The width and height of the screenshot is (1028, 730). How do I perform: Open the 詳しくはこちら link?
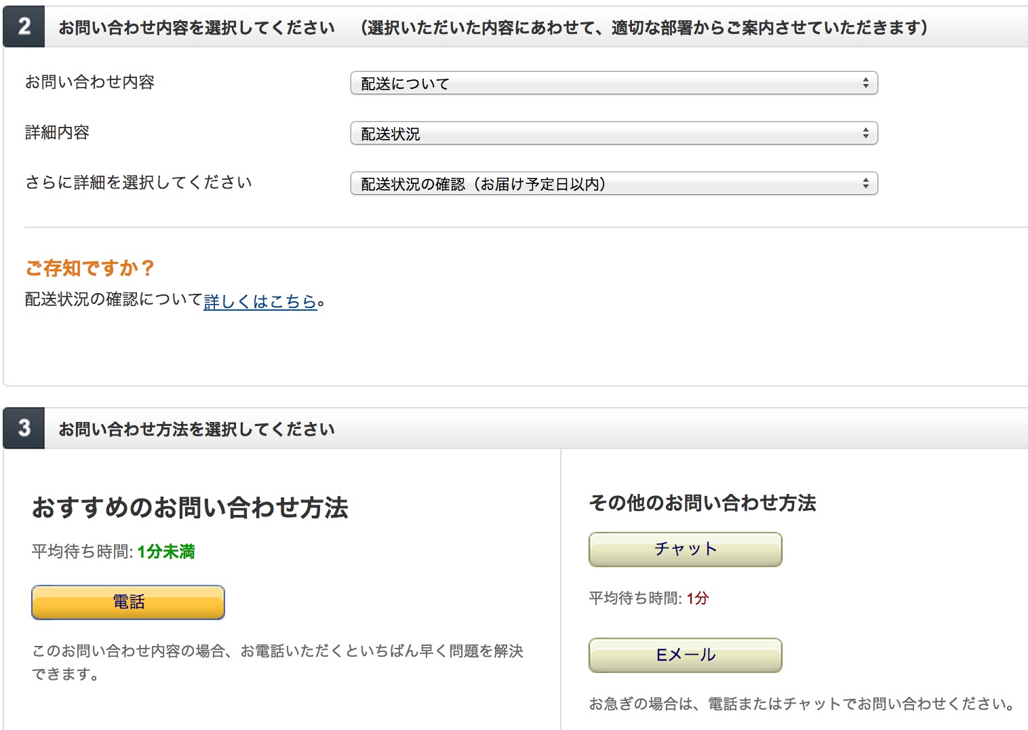(260, 301)
